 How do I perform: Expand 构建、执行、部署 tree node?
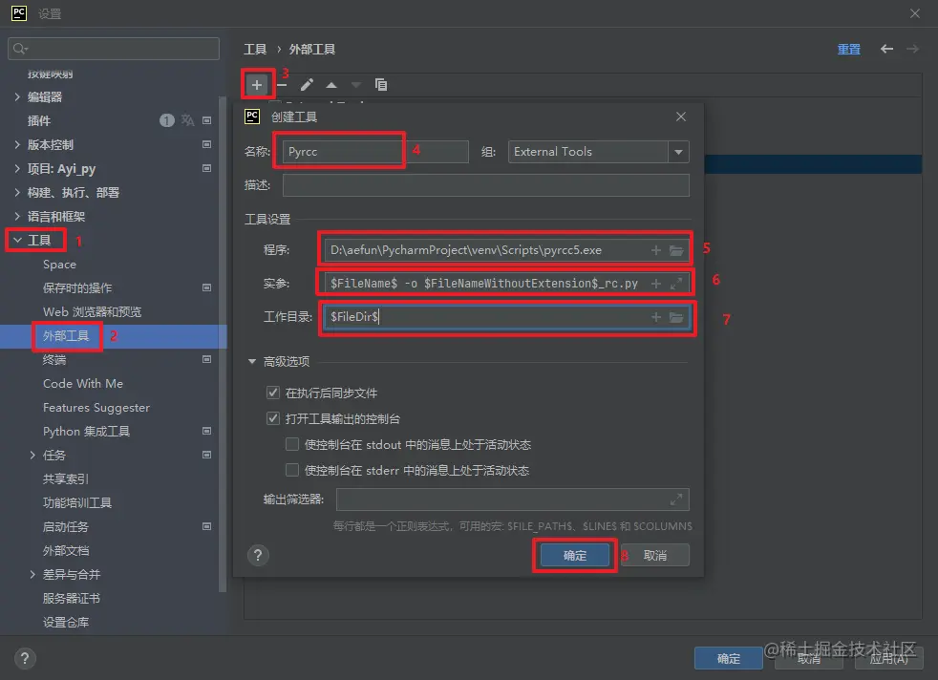[17, 192]
